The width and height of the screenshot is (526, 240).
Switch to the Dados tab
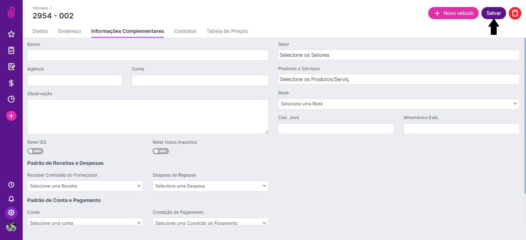pyautogui.click(x=40, y=31)
